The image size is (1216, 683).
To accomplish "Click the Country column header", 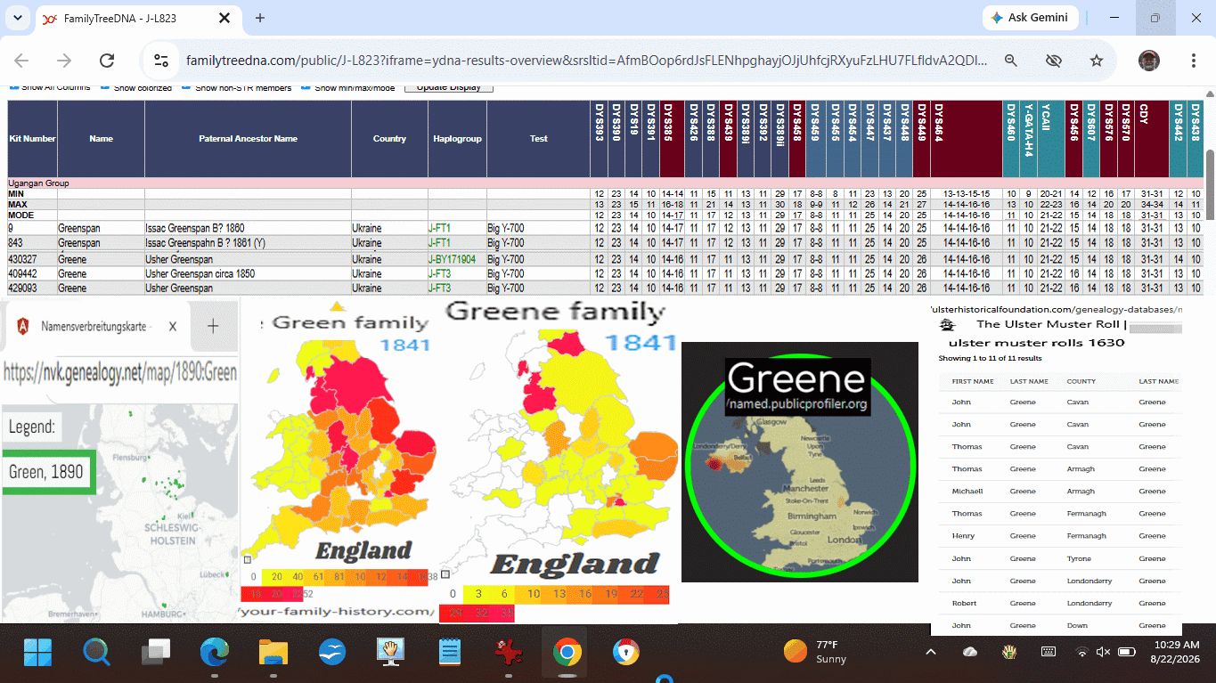I will click(x=389, y=139).
